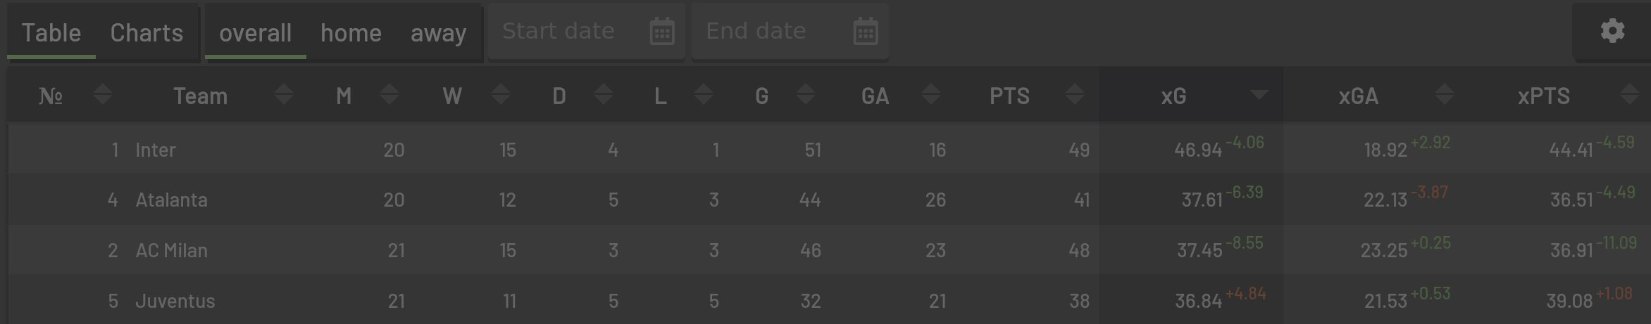The image size is (1651, 324).
Task: Toggle xG descending sort arrow
Action: click(1259, 95)
